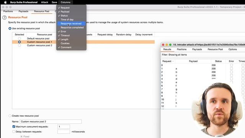245x138 pixels.
Task: Open Options tab in attack window
Action: [x=233, y=49]
